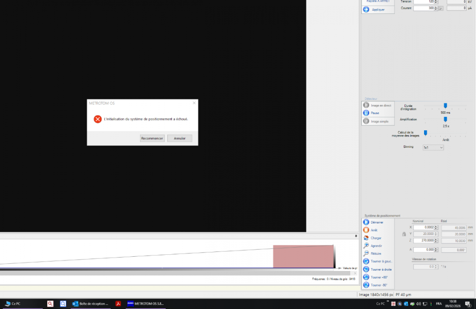Click Appliquer in the X-ray panel
This screenshot has width=476, height=309.
point(366,10)
